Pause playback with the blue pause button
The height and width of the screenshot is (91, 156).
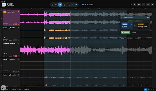pos(60,4)
